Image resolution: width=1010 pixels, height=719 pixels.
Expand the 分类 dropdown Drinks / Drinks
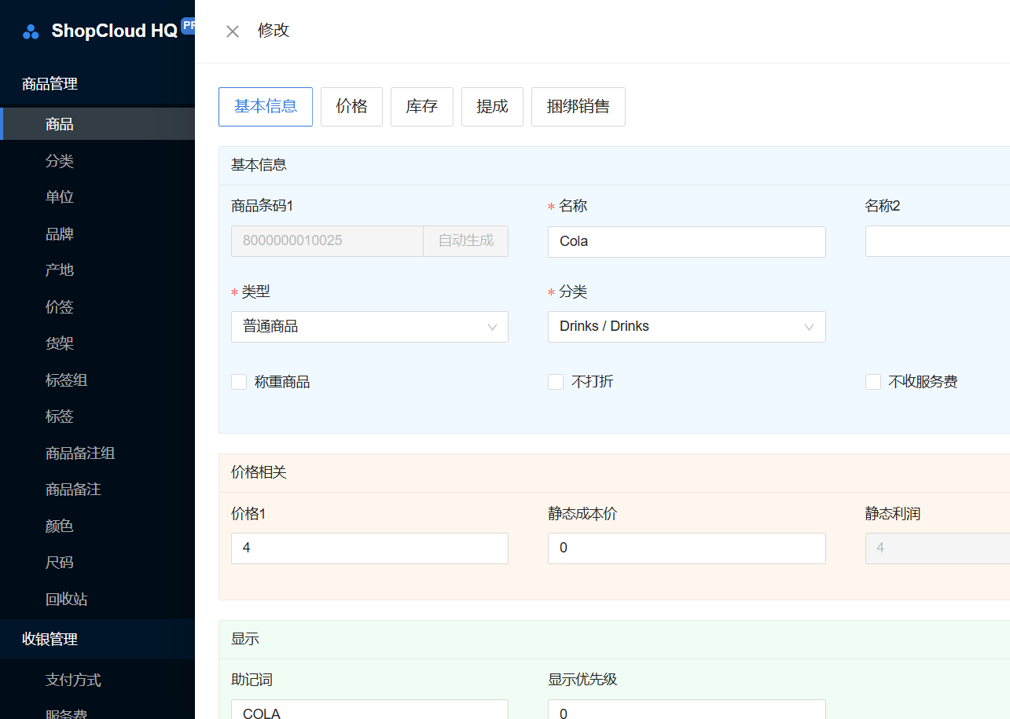click(x=686, y=327)
